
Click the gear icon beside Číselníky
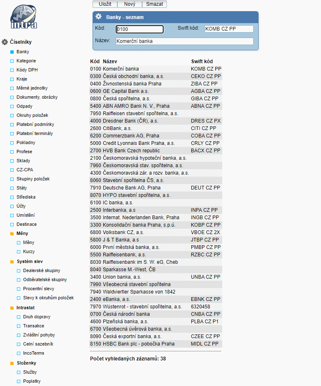[5, 42]
